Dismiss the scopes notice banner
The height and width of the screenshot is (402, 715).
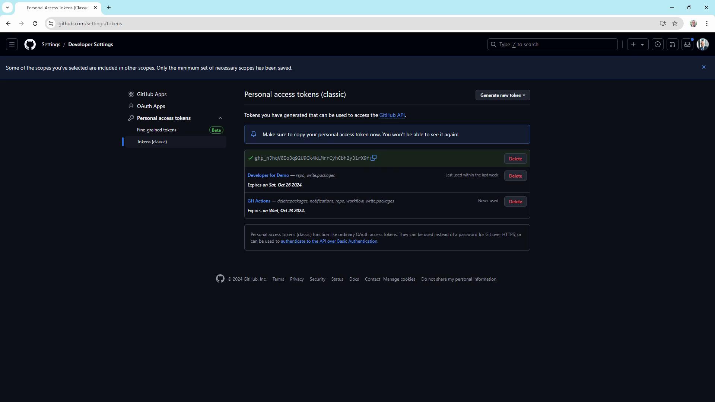(703, 67)
